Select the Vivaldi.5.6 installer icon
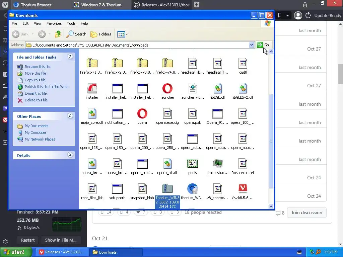The height and width of the screenshot is (257, 343). (x=243, y=189)
